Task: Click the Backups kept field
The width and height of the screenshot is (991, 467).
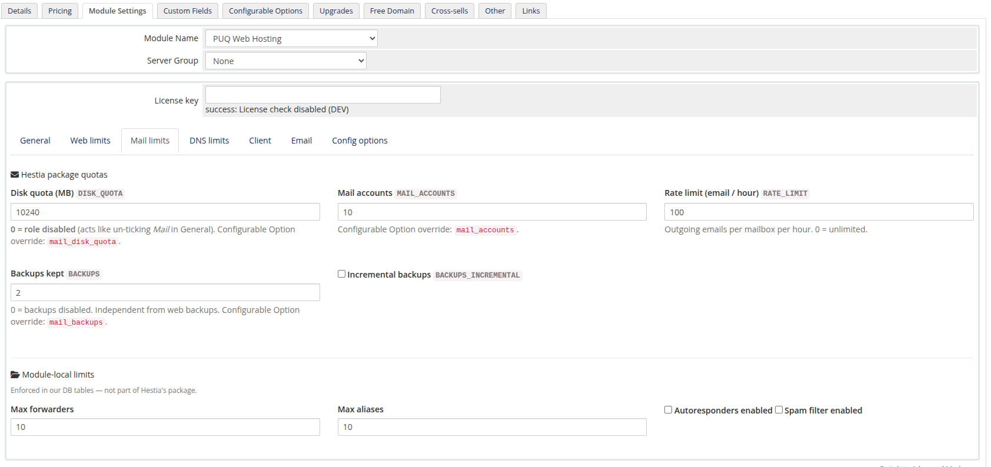Action: (165, 292)
